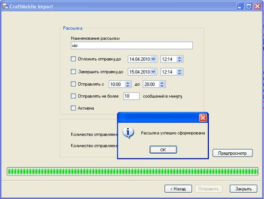Click the 'Предпросмотр' button

point(233,153)
